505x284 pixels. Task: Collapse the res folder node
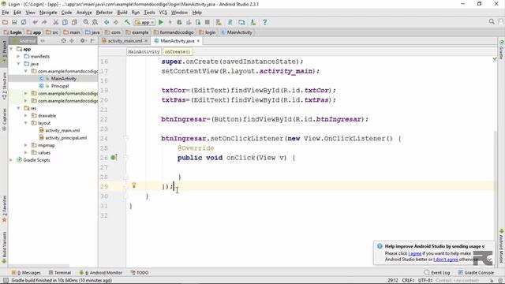[x=19, y=108]
